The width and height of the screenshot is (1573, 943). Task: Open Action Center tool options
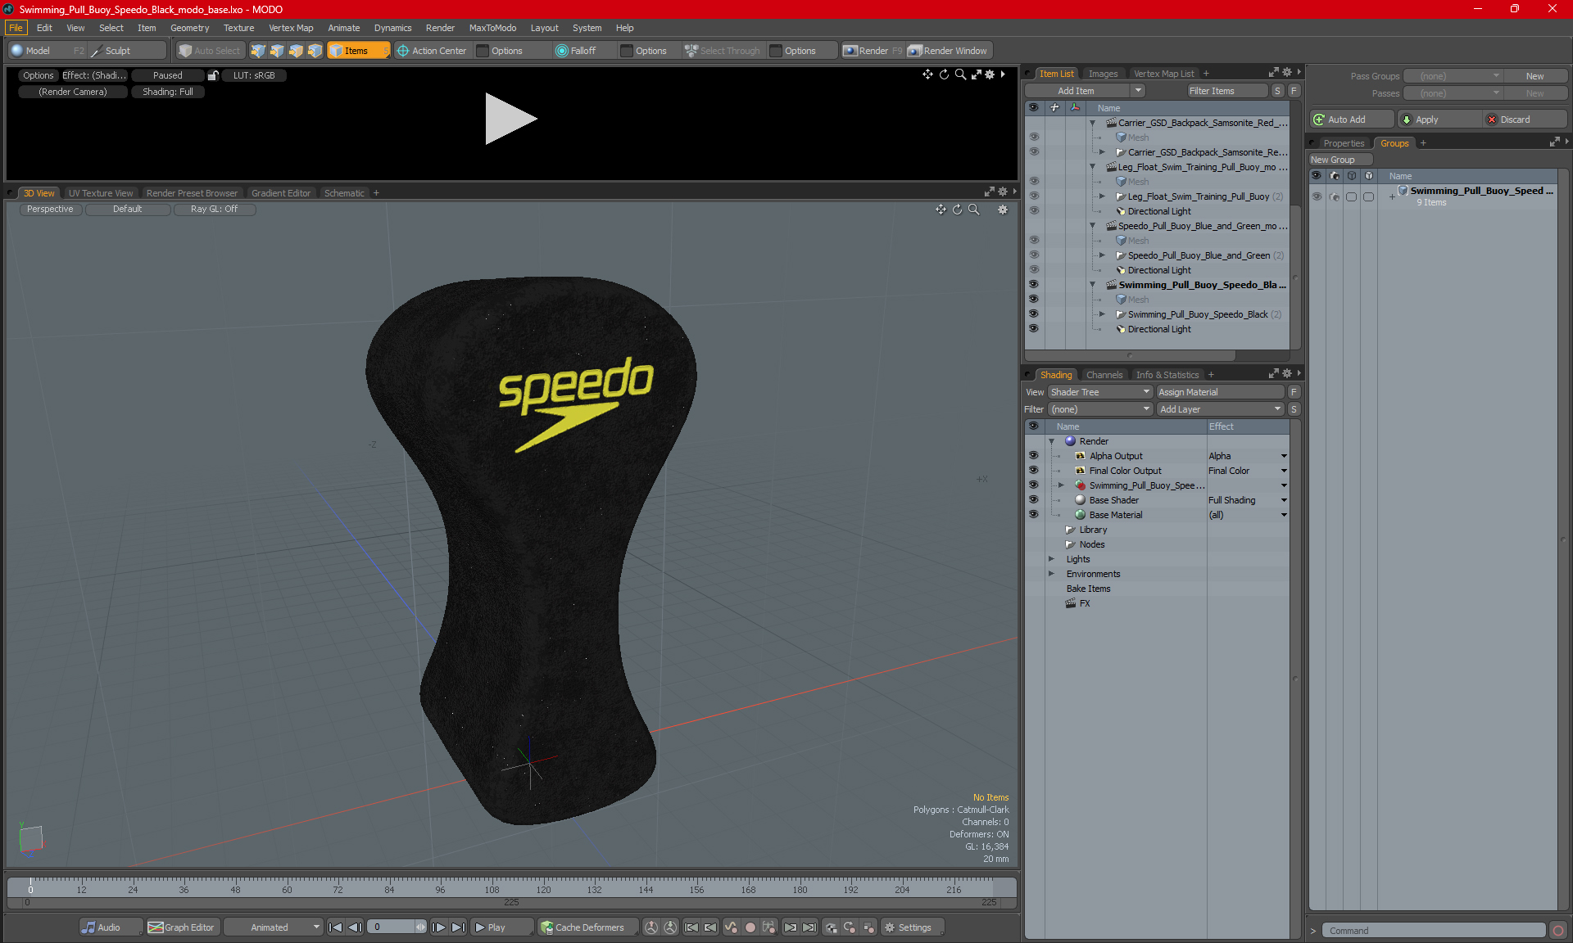point(507,51)
